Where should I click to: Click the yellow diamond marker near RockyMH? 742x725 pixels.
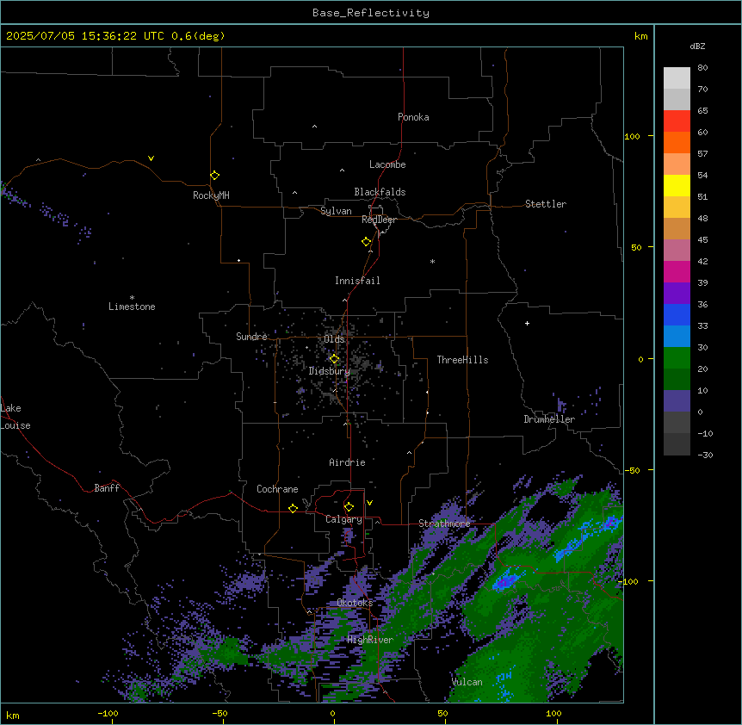click(x=214, y=176)
